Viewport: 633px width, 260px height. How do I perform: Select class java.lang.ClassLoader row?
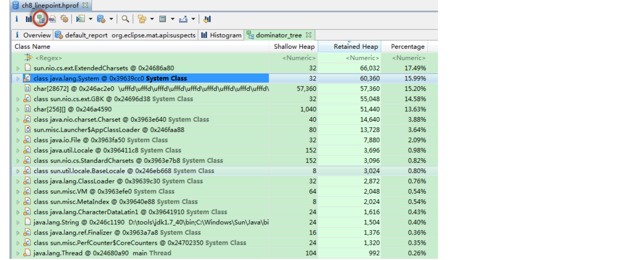point(225,181)
